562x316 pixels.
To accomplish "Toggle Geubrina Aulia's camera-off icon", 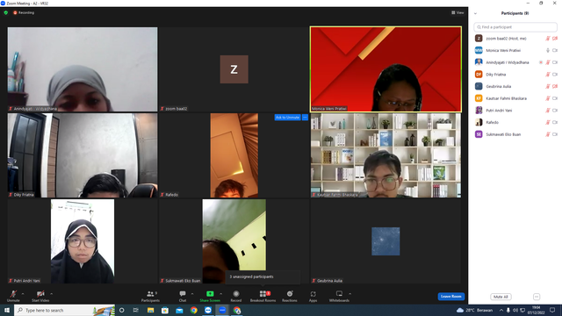I will 555,86.
